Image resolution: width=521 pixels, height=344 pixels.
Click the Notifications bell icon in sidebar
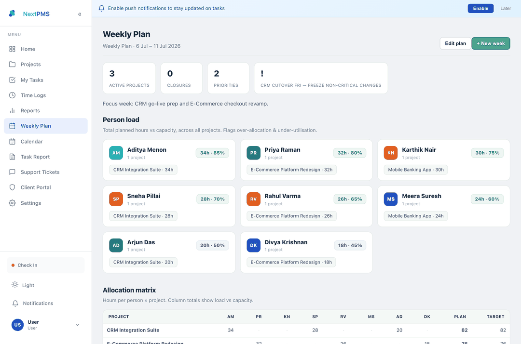tap(15, 303)
